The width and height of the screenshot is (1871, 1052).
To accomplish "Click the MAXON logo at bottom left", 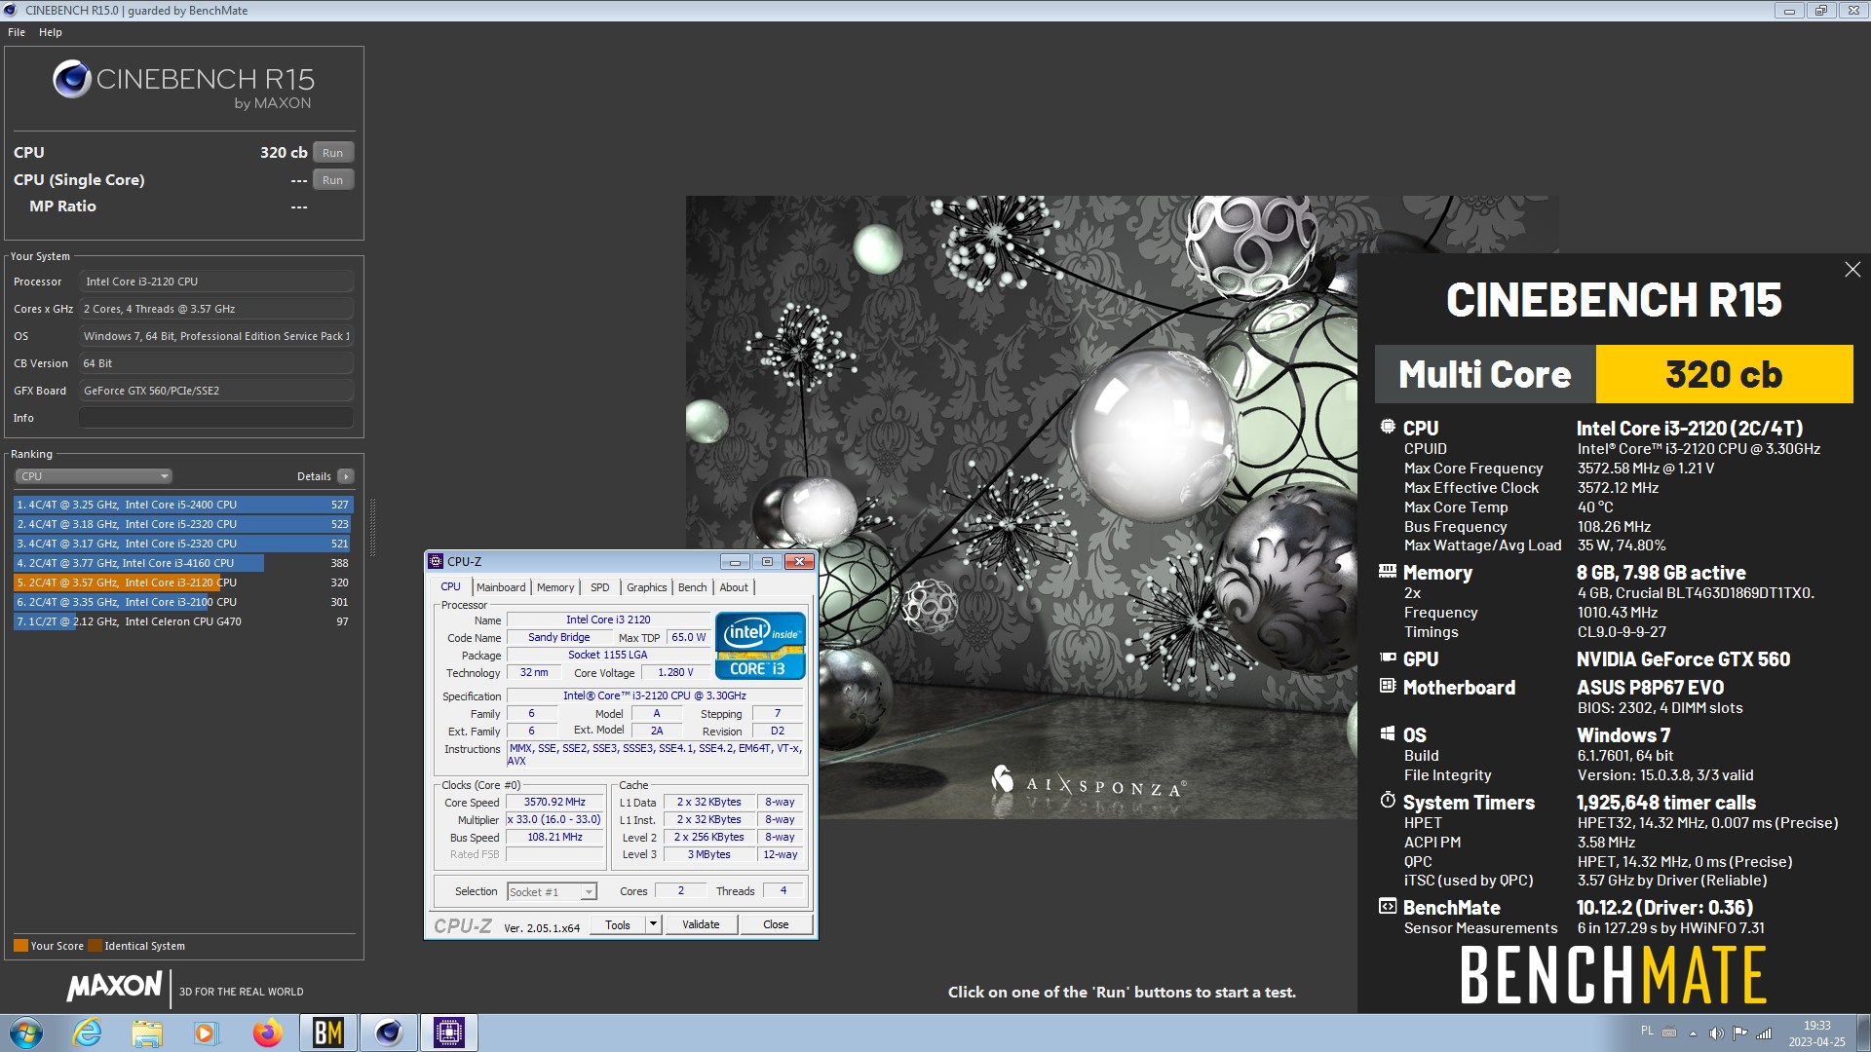I will click(114, 986).
